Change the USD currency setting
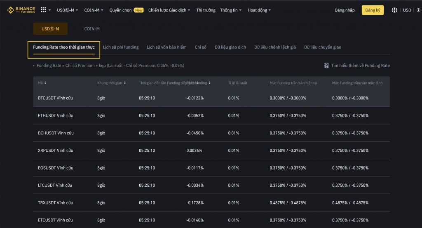 pos(407,10)
